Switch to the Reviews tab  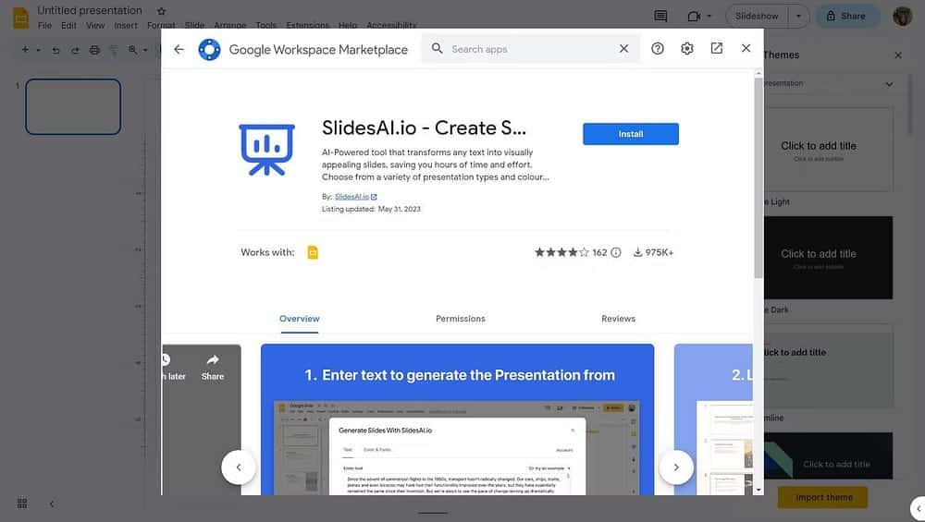point(618,318)
